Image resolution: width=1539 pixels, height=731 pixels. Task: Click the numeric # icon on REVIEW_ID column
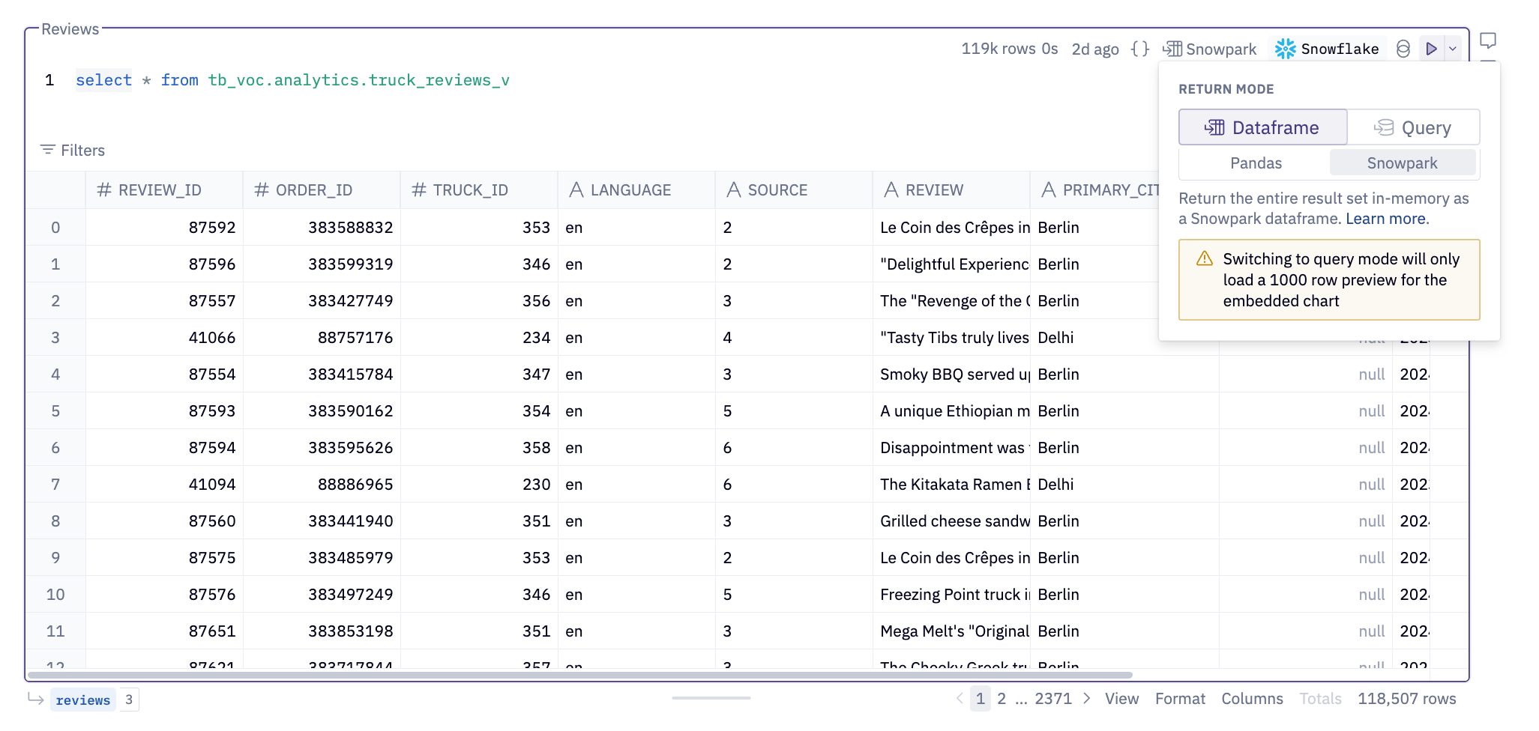coord(103,189)
